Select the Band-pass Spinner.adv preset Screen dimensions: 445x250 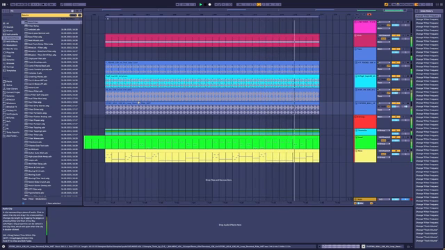(51, 33)
